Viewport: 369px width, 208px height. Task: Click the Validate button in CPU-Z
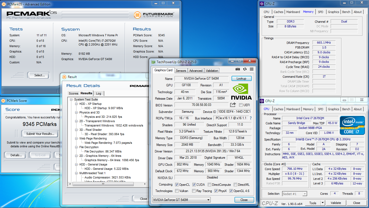(336, 203)
